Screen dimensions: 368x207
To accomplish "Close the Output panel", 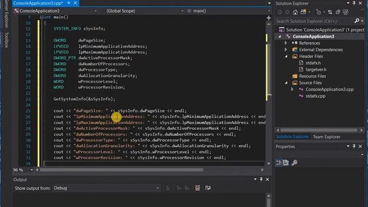I will coord(267,179).
